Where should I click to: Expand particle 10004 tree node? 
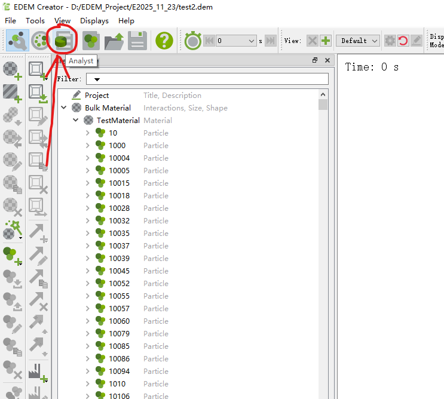pyautogui.click(x=87, y=158)
